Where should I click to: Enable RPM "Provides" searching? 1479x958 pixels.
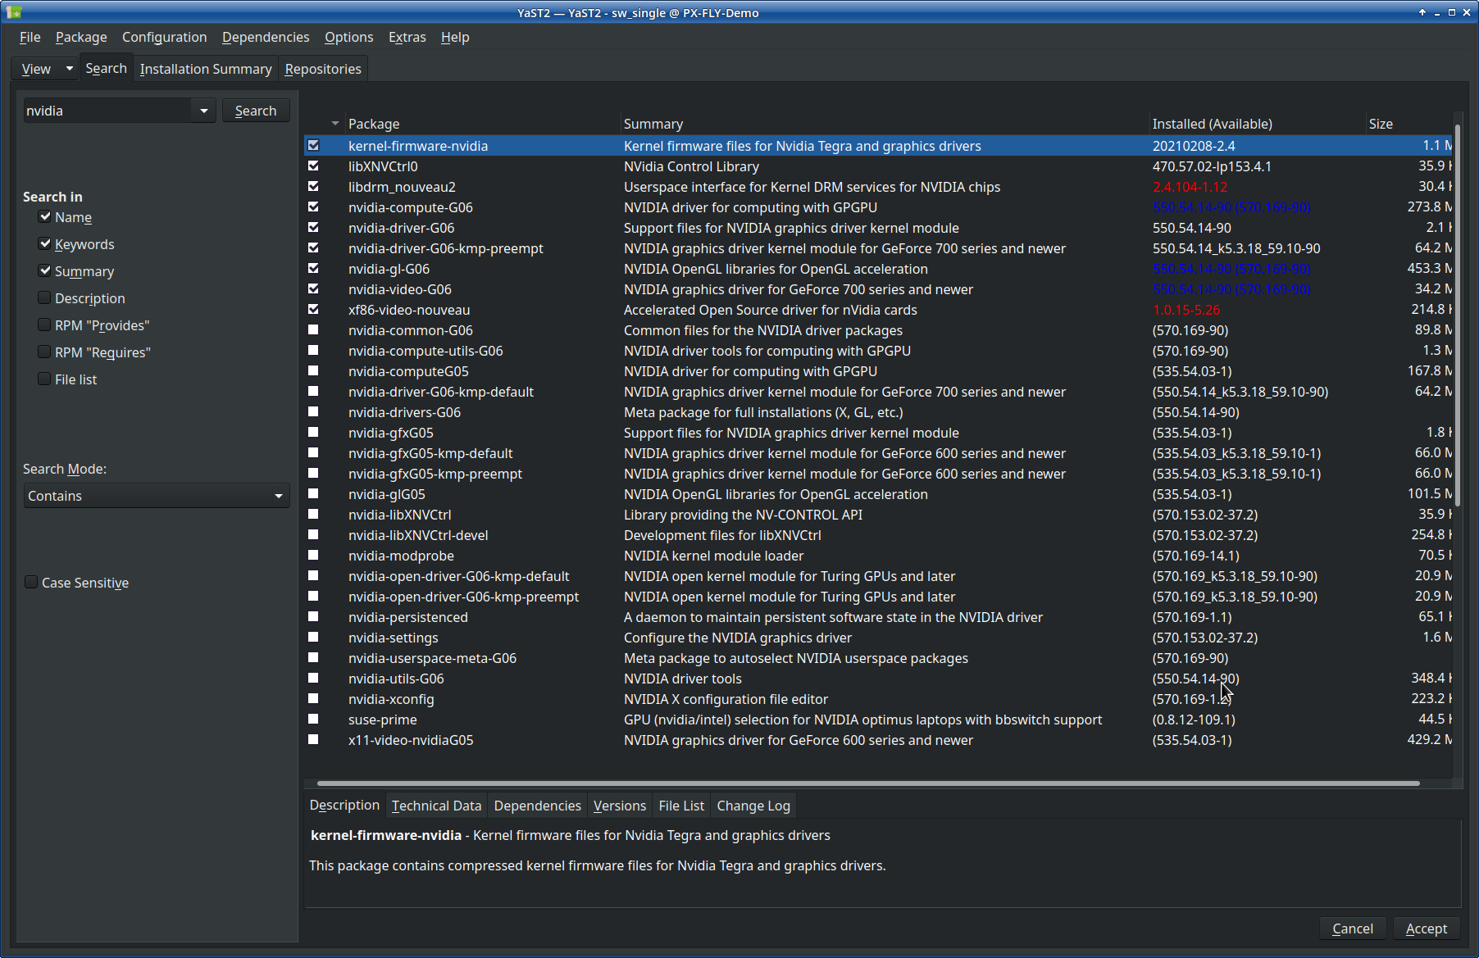(x=43, y=325)
